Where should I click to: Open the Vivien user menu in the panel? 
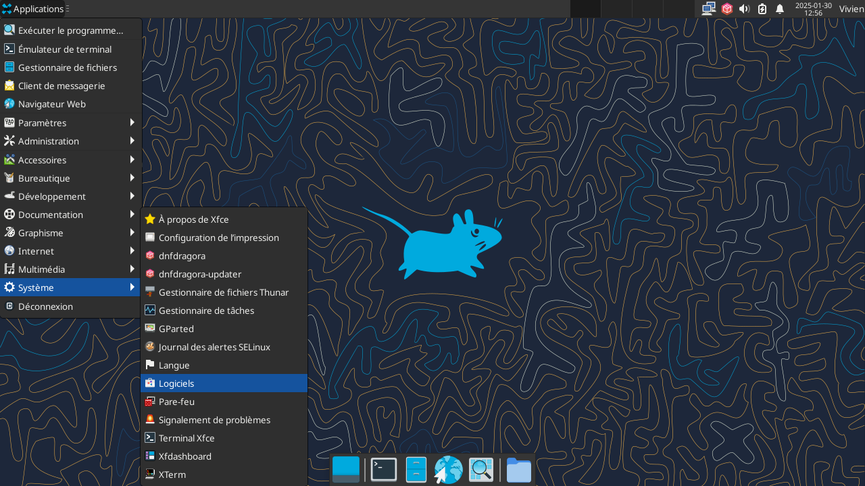coord(851,9)
